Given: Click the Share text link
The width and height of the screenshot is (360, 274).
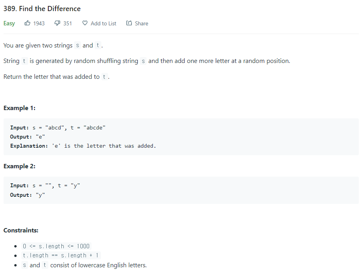Looking at the screenshot, I should [141, 23].
